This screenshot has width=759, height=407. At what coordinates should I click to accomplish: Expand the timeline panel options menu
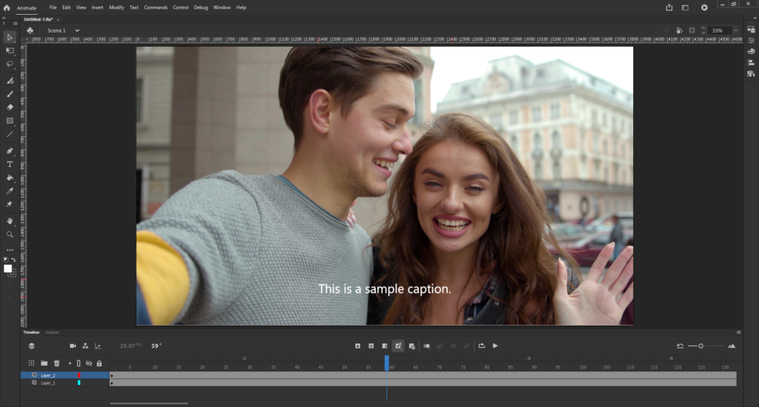(x=738, y=332)
